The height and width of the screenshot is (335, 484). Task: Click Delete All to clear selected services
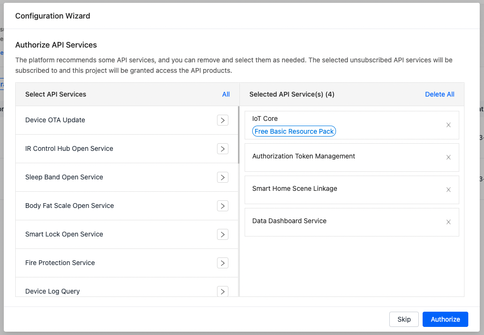[439, 94]
